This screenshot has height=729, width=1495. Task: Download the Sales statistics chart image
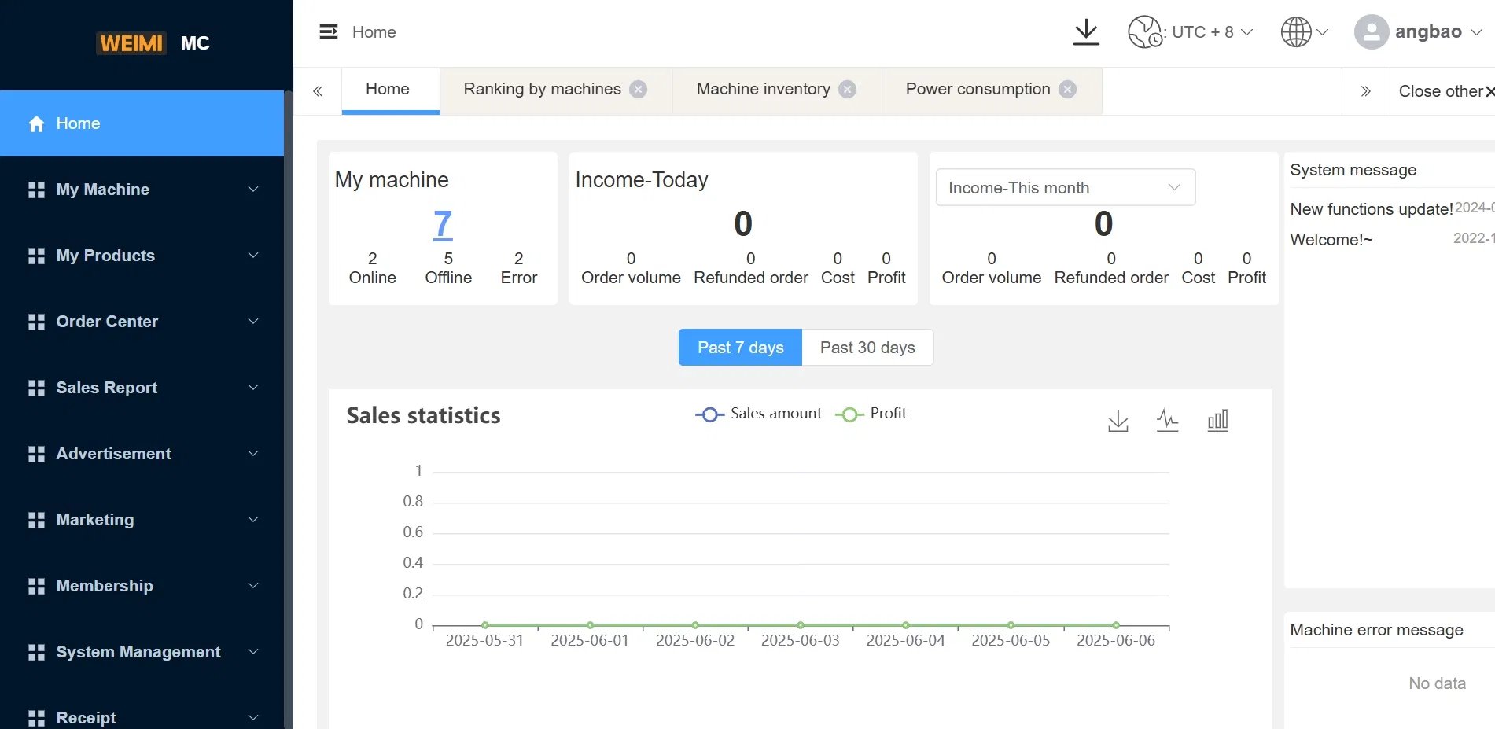click(1118, 421)
